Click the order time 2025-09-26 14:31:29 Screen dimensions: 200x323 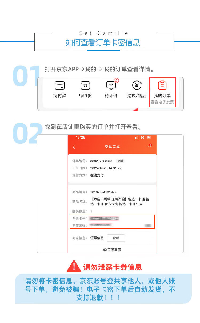[x=106, y=168]
